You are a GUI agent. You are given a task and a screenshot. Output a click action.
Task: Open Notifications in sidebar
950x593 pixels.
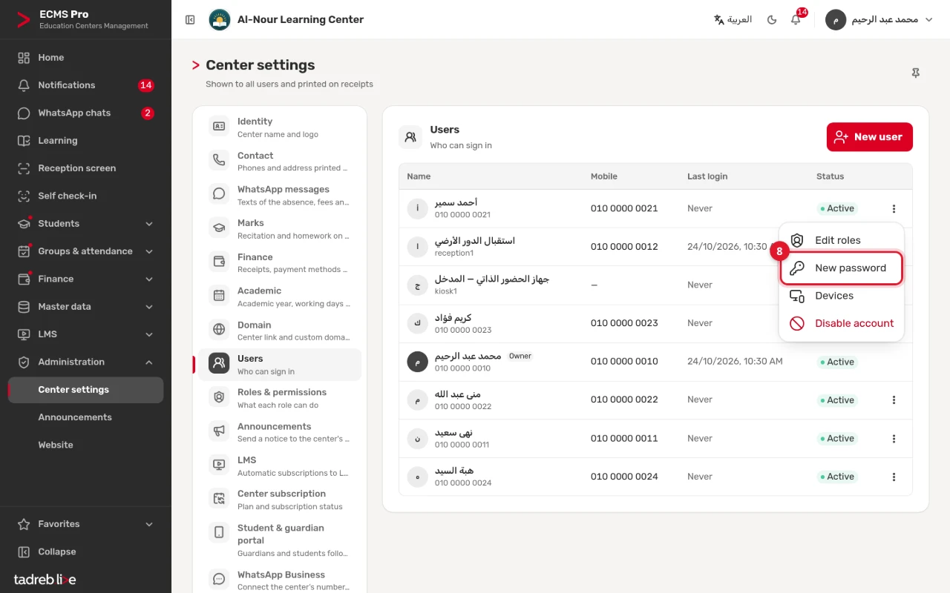85,85
